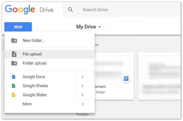Click the blue NEW button
This screenshot has width=183, height=121.
[x=18, y=27]
